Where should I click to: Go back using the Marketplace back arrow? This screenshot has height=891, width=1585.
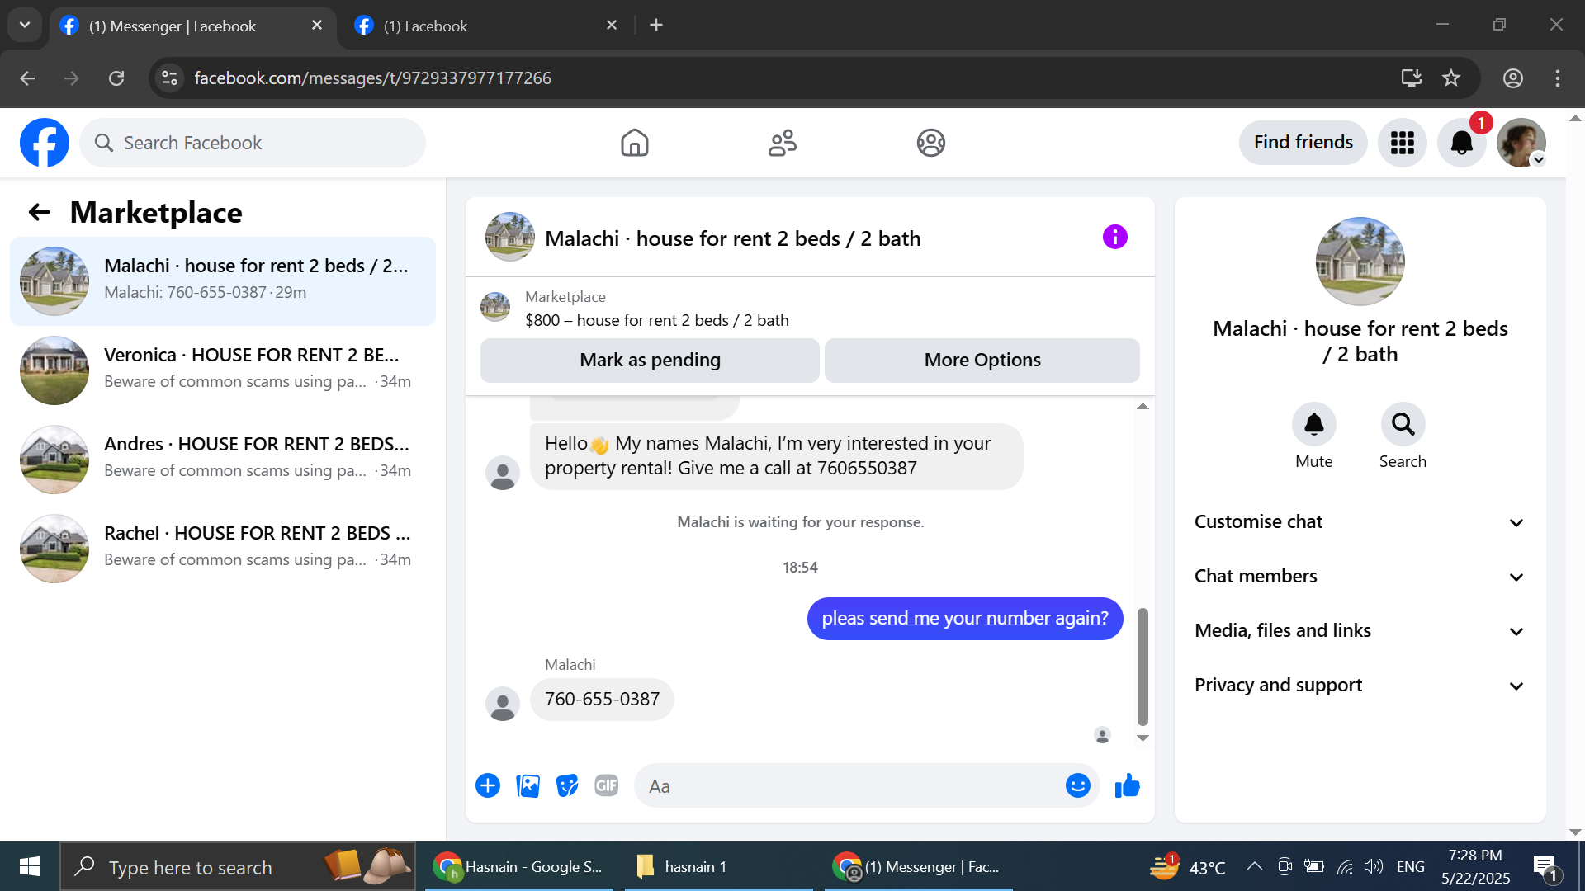pyautogui.click(x=40, y=213)
